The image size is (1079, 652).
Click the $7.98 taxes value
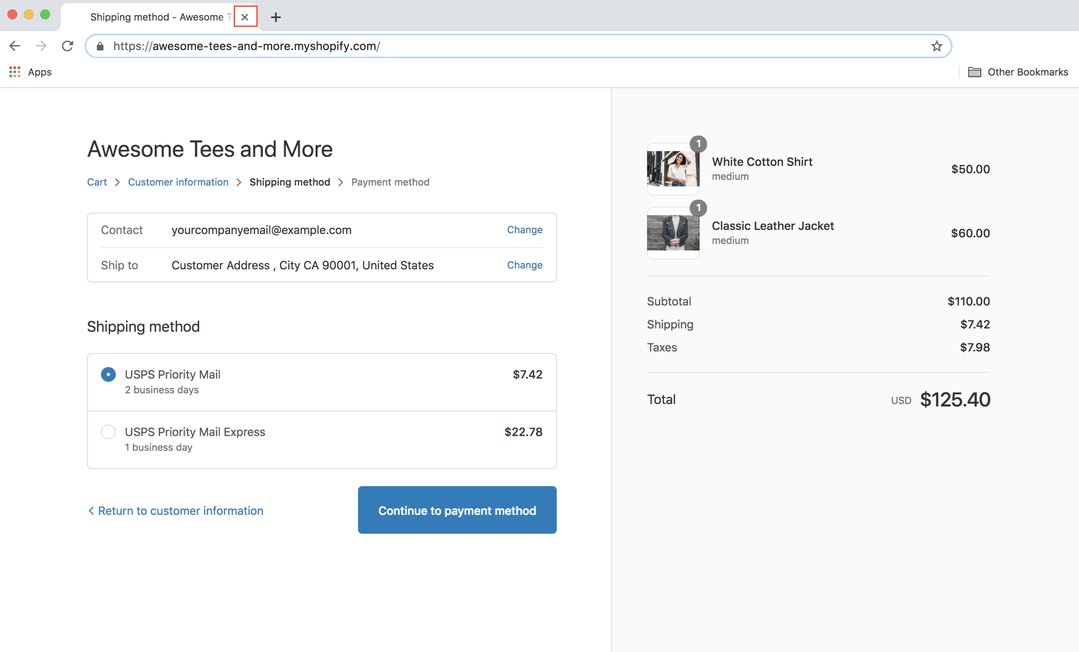(x=975, y=347)
